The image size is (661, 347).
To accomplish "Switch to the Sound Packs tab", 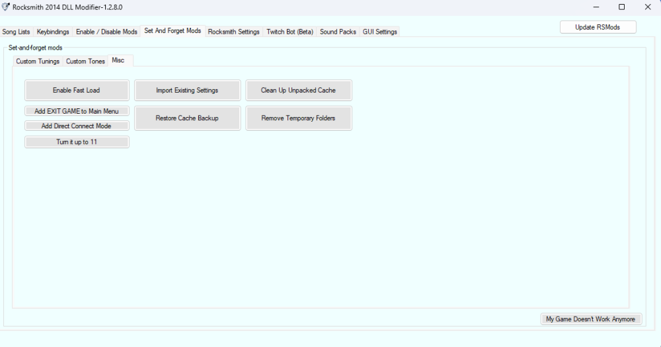I will 338,32.
